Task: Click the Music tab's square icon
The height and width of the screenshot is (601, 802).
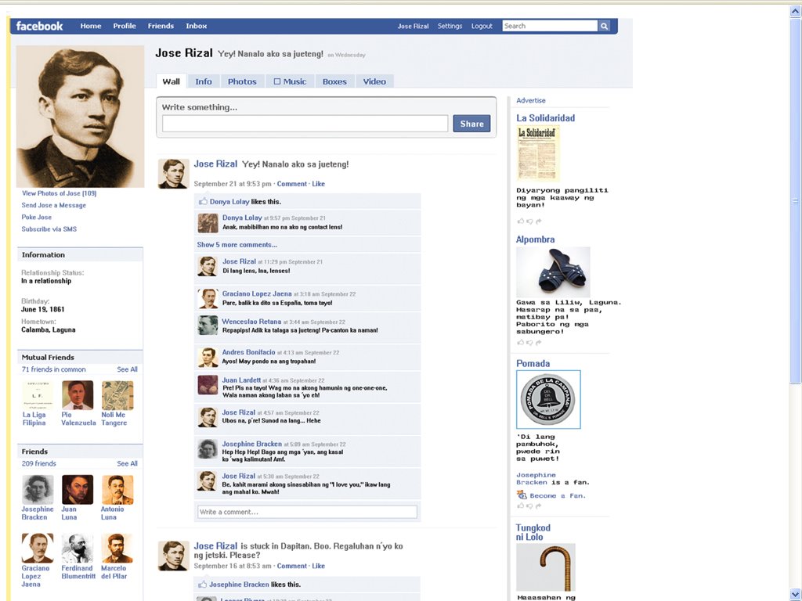Action: (276, 81)
